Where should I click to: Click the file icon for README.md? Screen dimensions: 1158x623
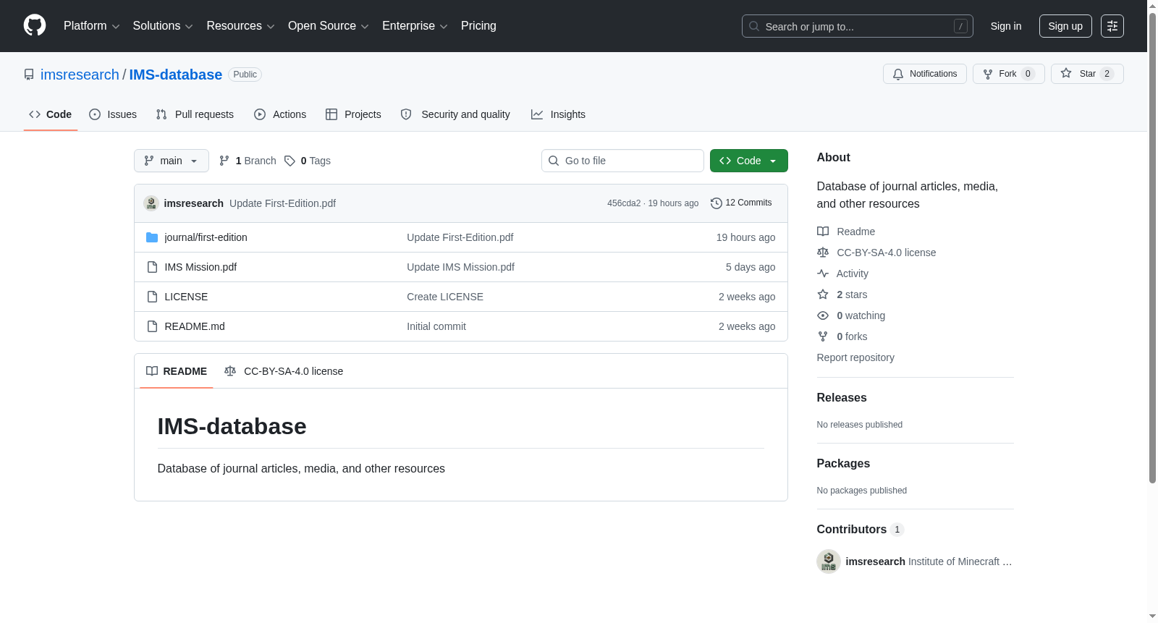point(152,326)
